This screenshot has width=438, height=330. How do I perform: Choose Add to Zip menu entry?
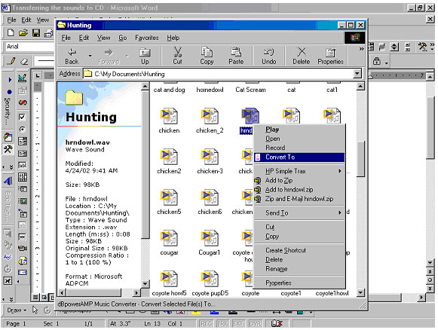pos(299,180)
